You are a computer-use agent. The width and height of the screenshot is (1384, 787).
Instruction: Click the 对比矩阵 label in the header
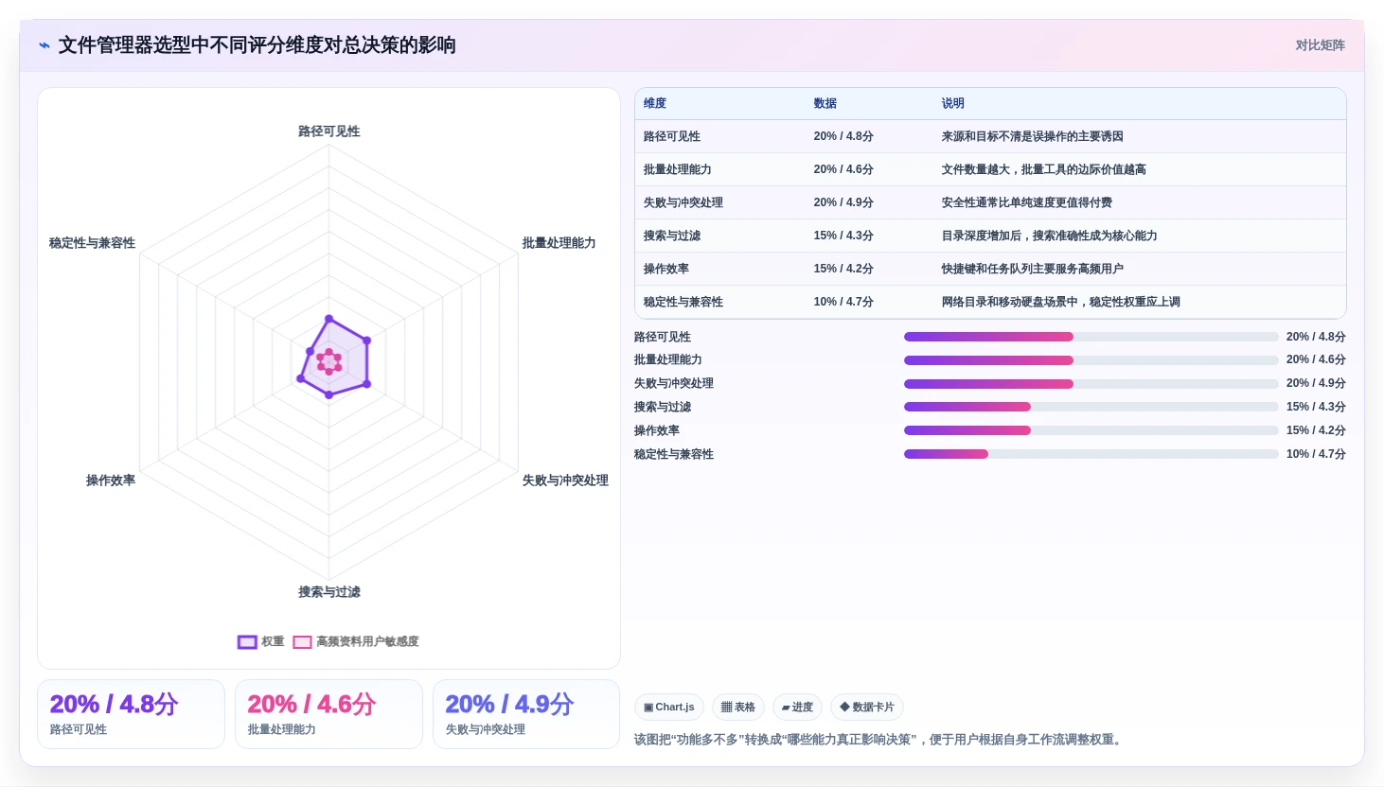pos(1320,45)
